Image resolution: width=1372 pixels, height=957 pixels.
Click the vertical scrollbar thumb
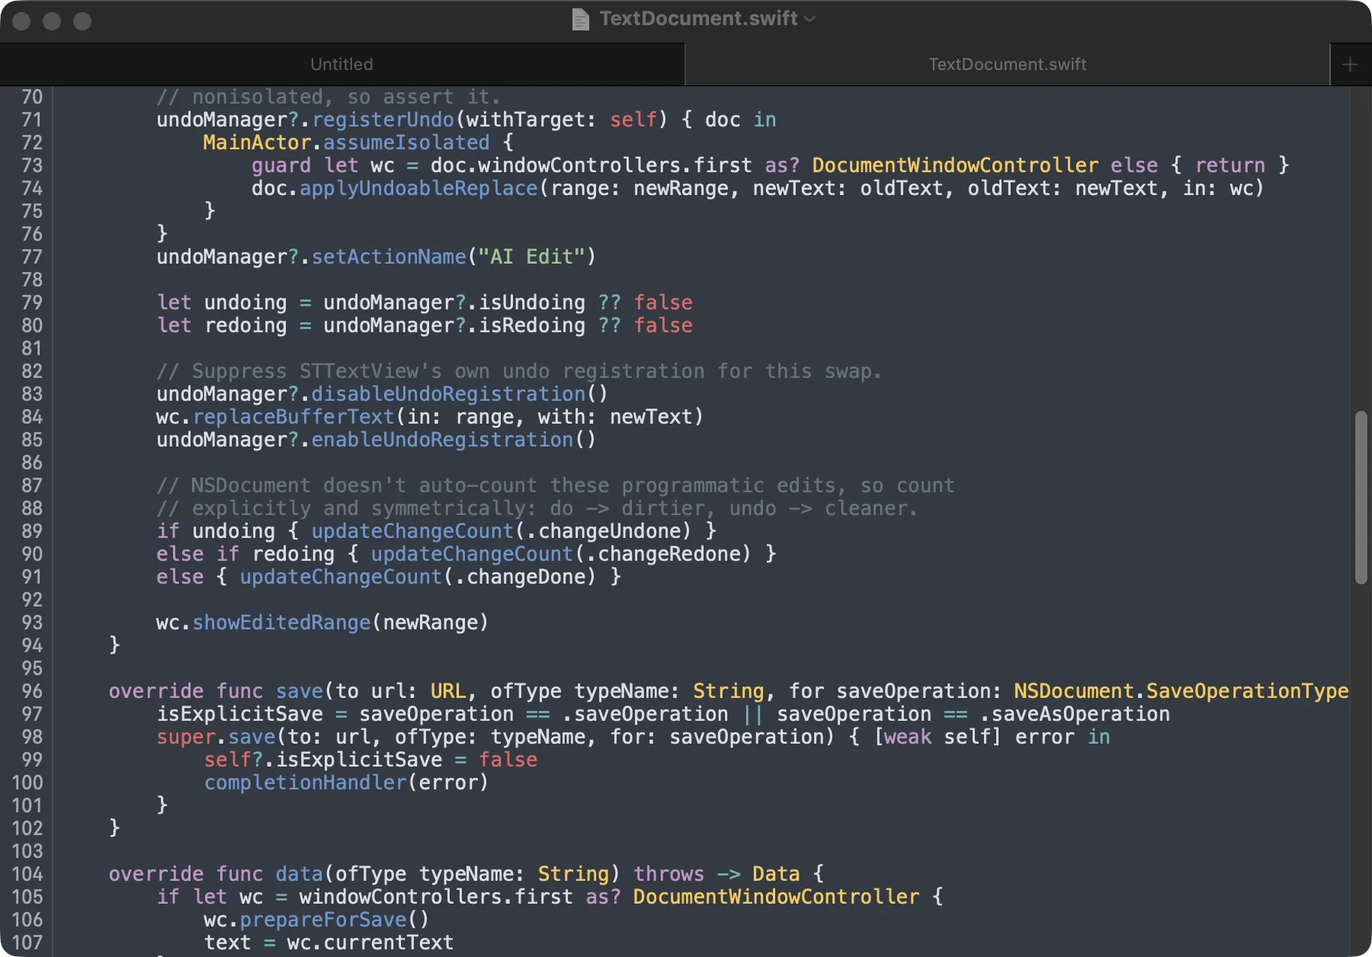(x=1361, y=498)
